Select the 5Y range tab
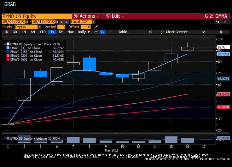The width and height of the screenshot is (232, 167). point(61,32)
